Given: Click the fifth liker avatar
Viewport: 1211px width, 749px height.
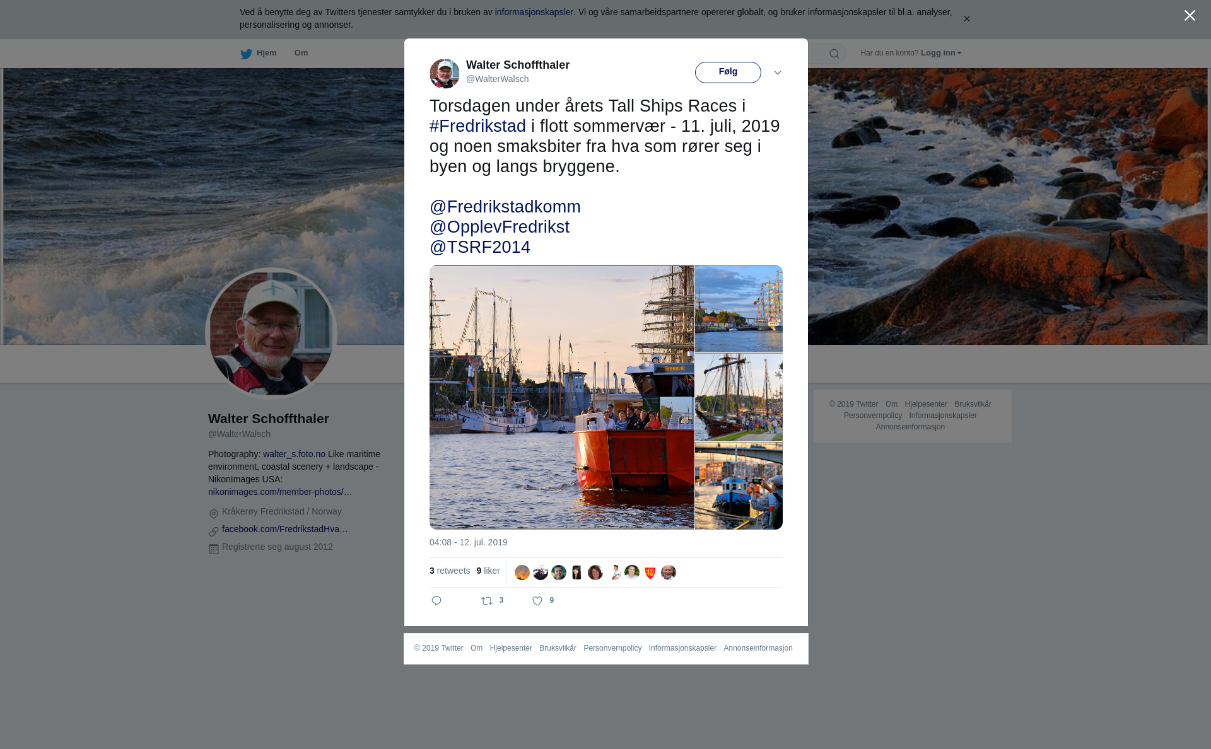Looking at the screenshot, I should (595, 572).
